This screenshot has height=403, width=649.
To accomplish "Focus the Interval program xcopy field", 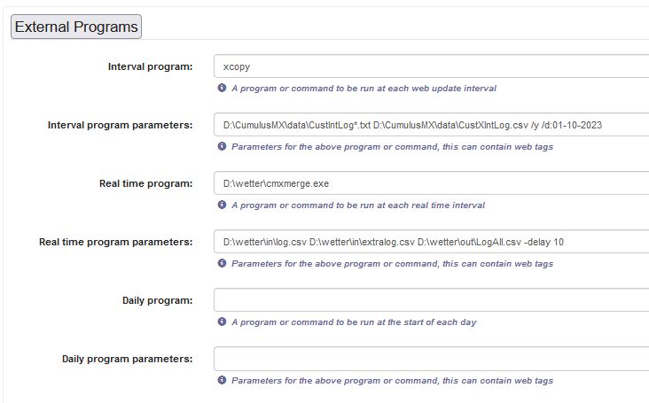I will (x=431, y=66).
